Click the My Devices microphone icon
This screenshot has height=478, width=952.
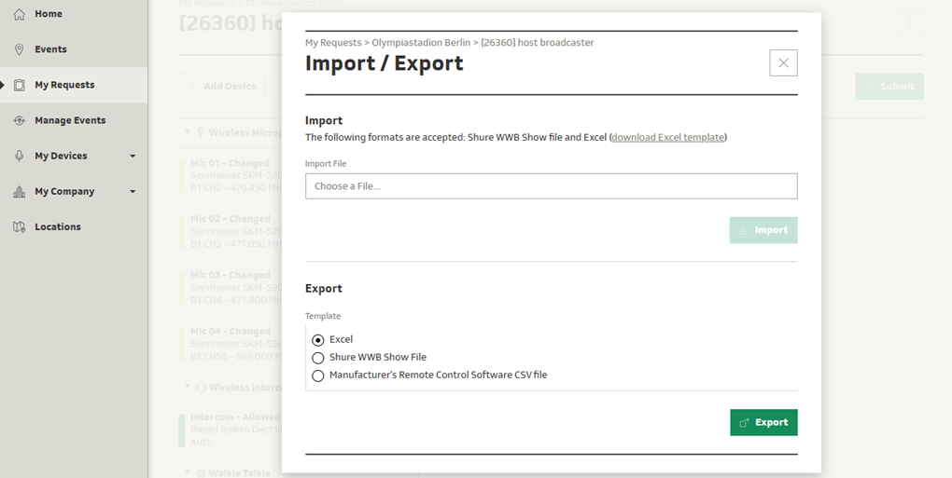point(19,156)
